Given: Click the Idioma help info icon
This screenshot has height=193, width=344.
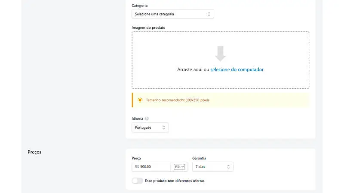Looking at the screenshot, I should tap(147, 118).
